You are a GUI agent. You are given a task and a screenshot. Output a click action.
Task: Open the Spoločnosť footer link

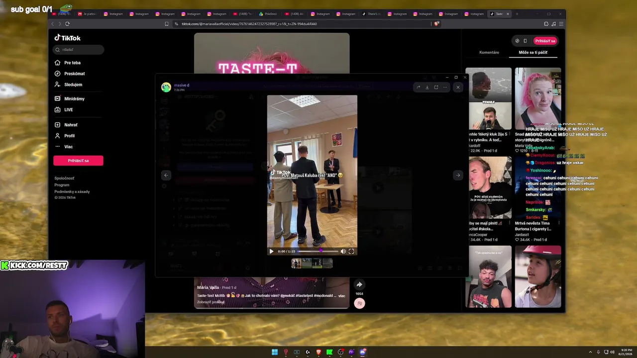pos(64,178)
